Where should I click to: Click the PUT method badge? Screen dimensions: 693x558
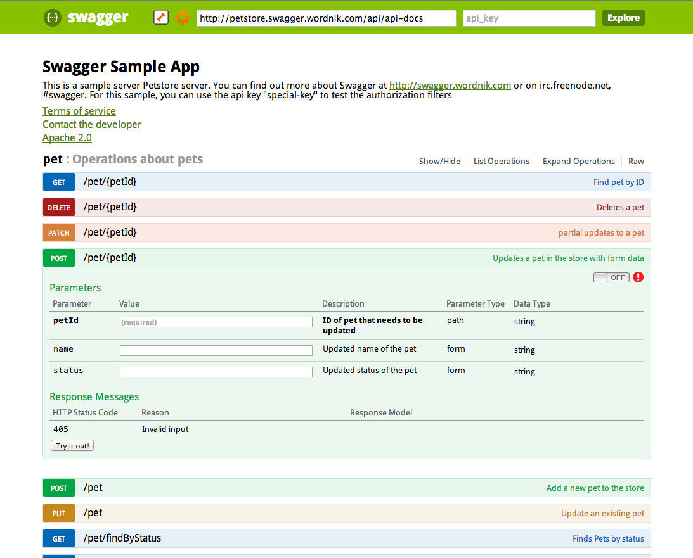[59, 513]
